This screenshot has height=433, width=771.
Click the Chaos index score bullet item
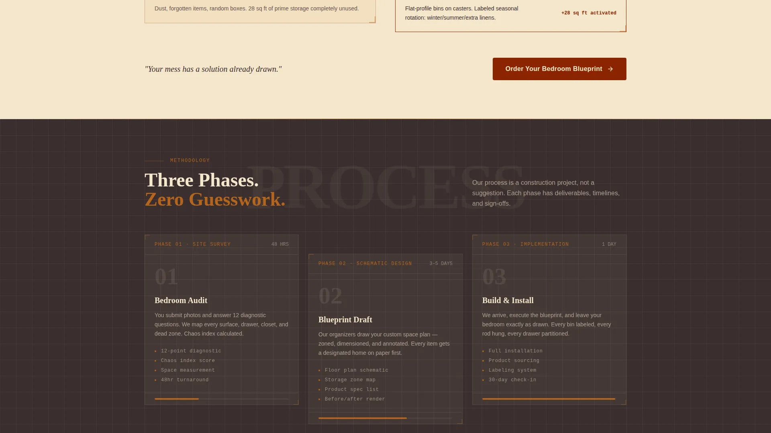coord(188,360)
